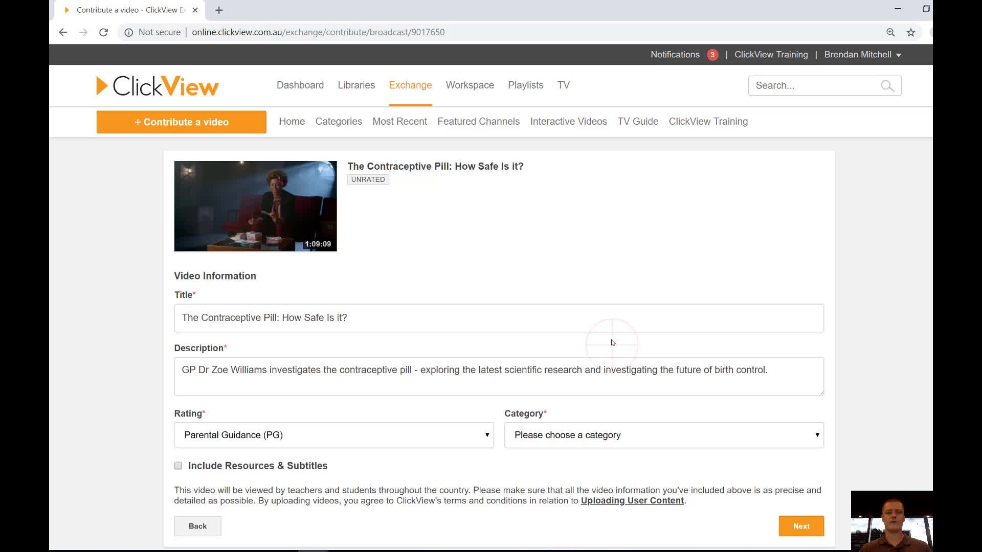Click the browser back arrow

click(63, 32)
